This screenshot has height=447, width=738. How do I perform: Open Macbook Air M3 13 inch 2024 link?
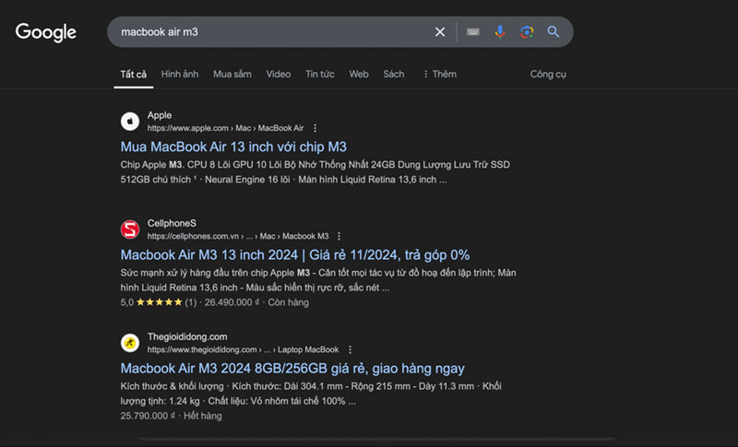[x=295, y=254]
